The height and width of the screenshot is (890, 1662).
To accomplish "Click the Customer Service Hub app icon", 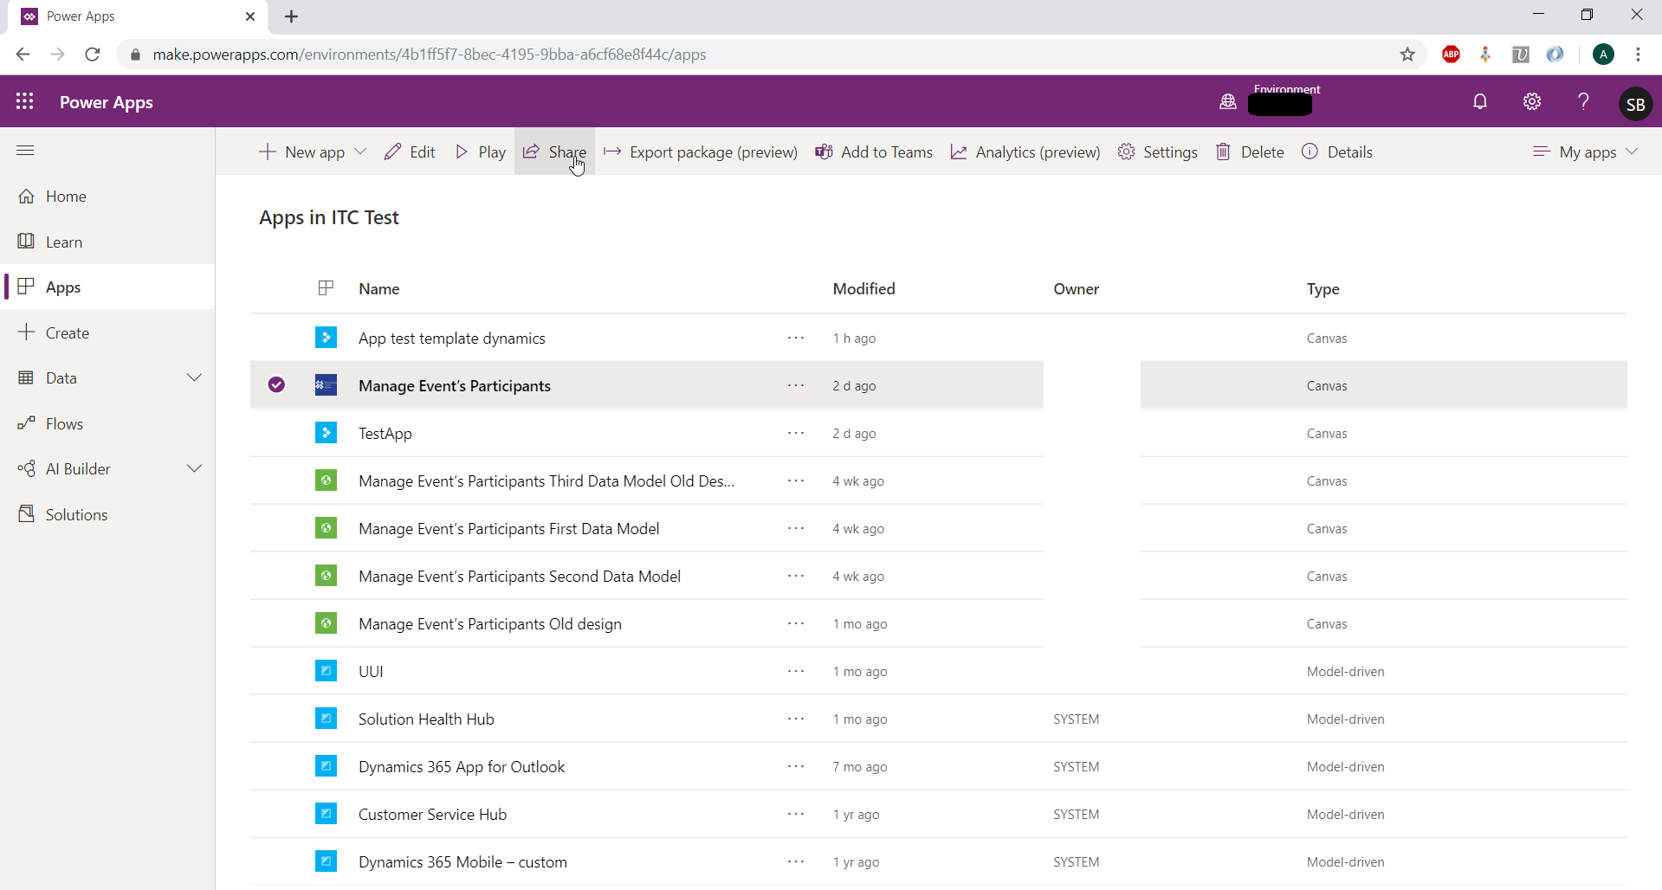I will pos(326,814).
